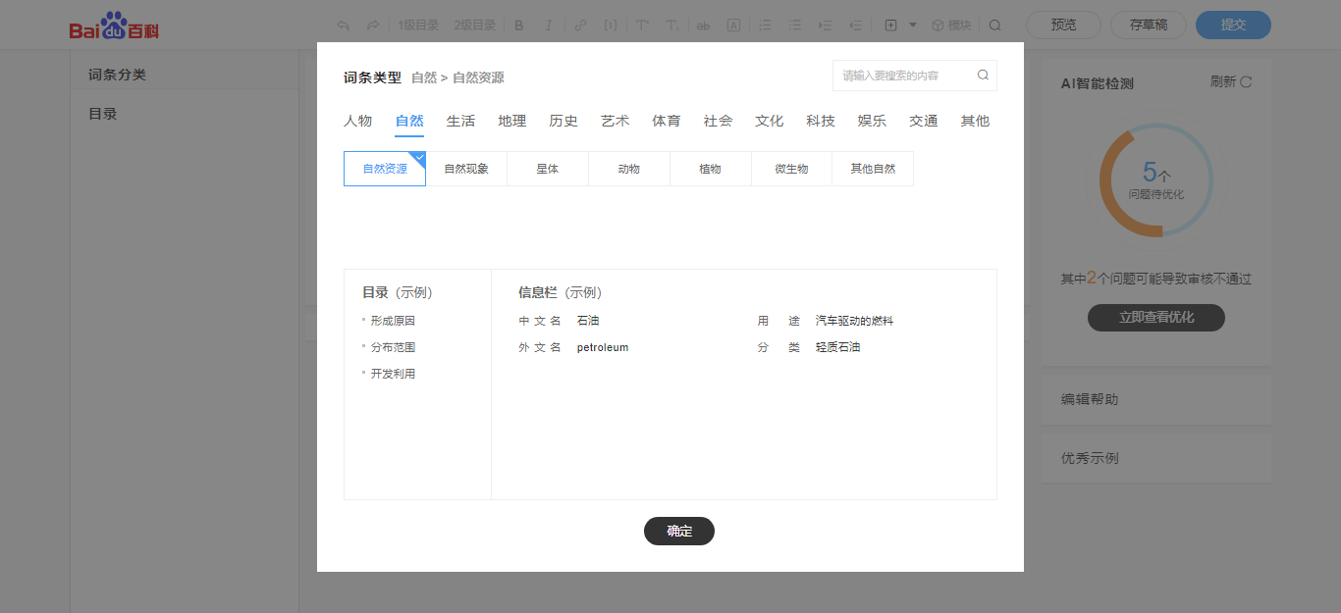Screen dimensions: 1341x613
Task: Select the 植物 category option
Action: click(710, 168)
